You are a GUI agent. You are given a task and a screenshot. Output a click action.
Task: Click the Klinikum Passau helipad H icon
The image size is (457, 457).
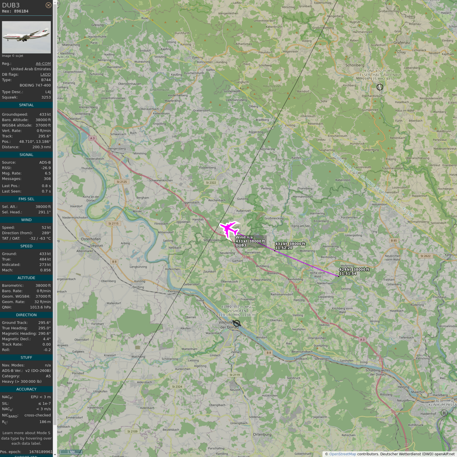(x=444, y=413)
